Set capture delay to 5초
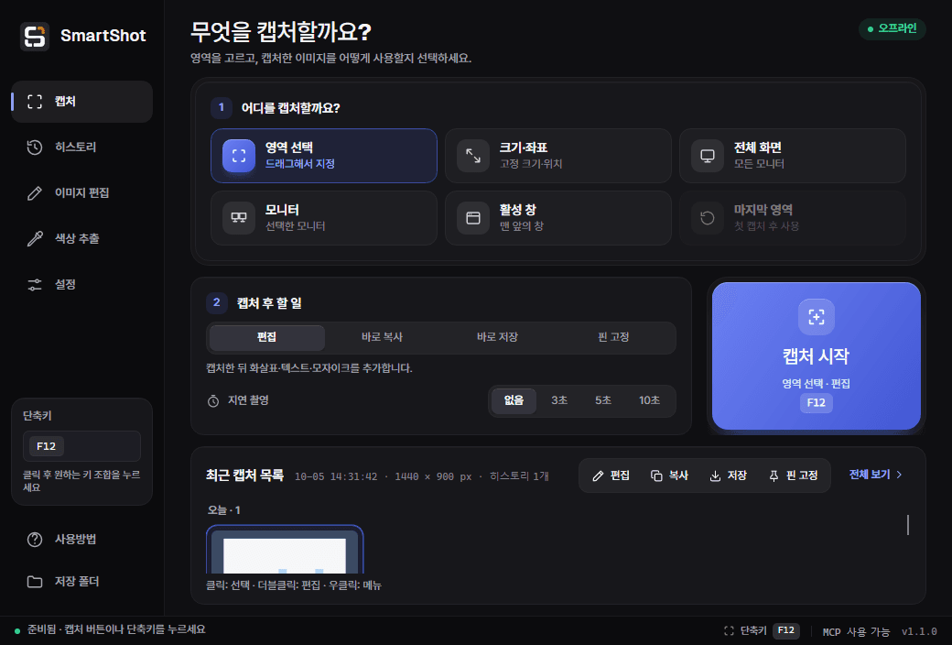This screenshot has height=645, width=952. point(603,400)
